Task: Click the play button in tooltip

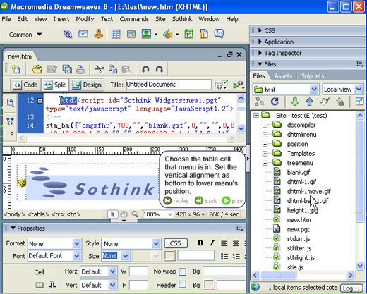Action: 232,201
